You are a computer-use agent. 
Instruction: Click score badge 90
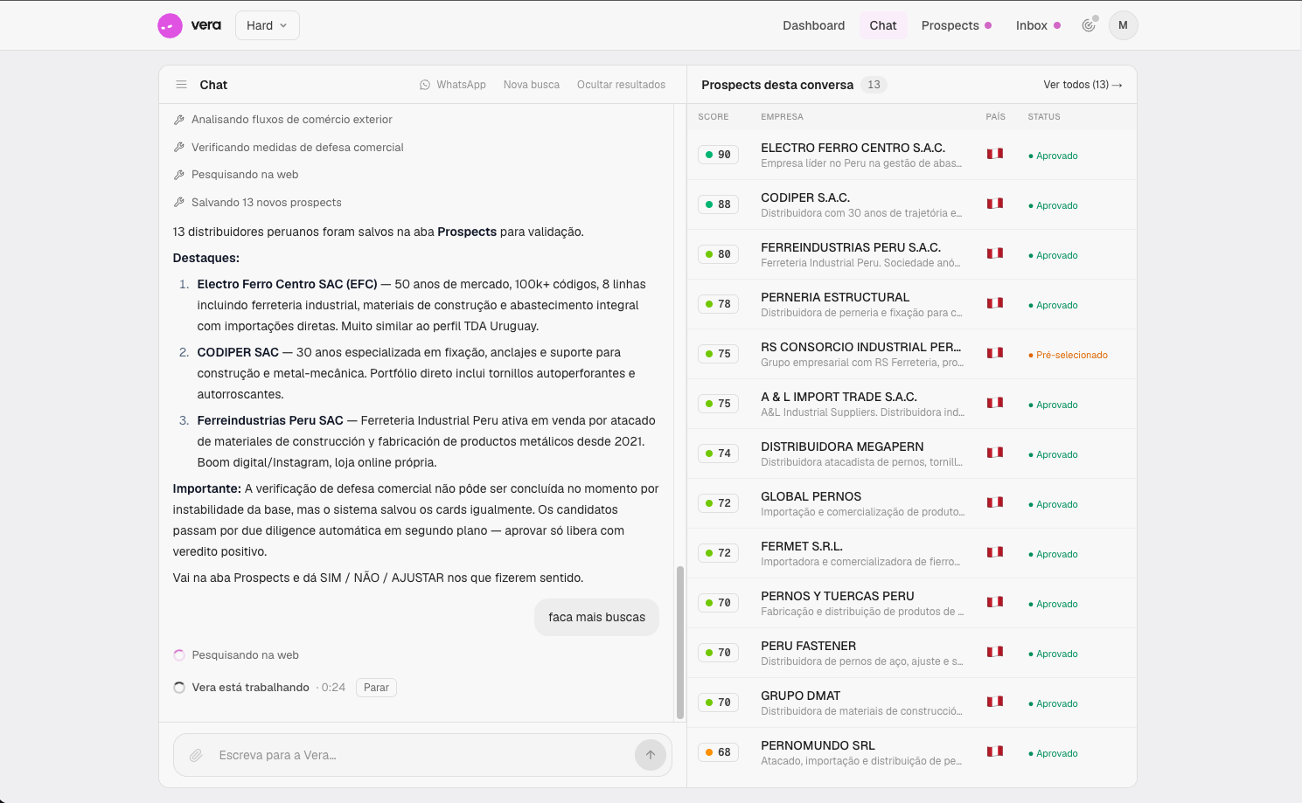coord(718,155)
